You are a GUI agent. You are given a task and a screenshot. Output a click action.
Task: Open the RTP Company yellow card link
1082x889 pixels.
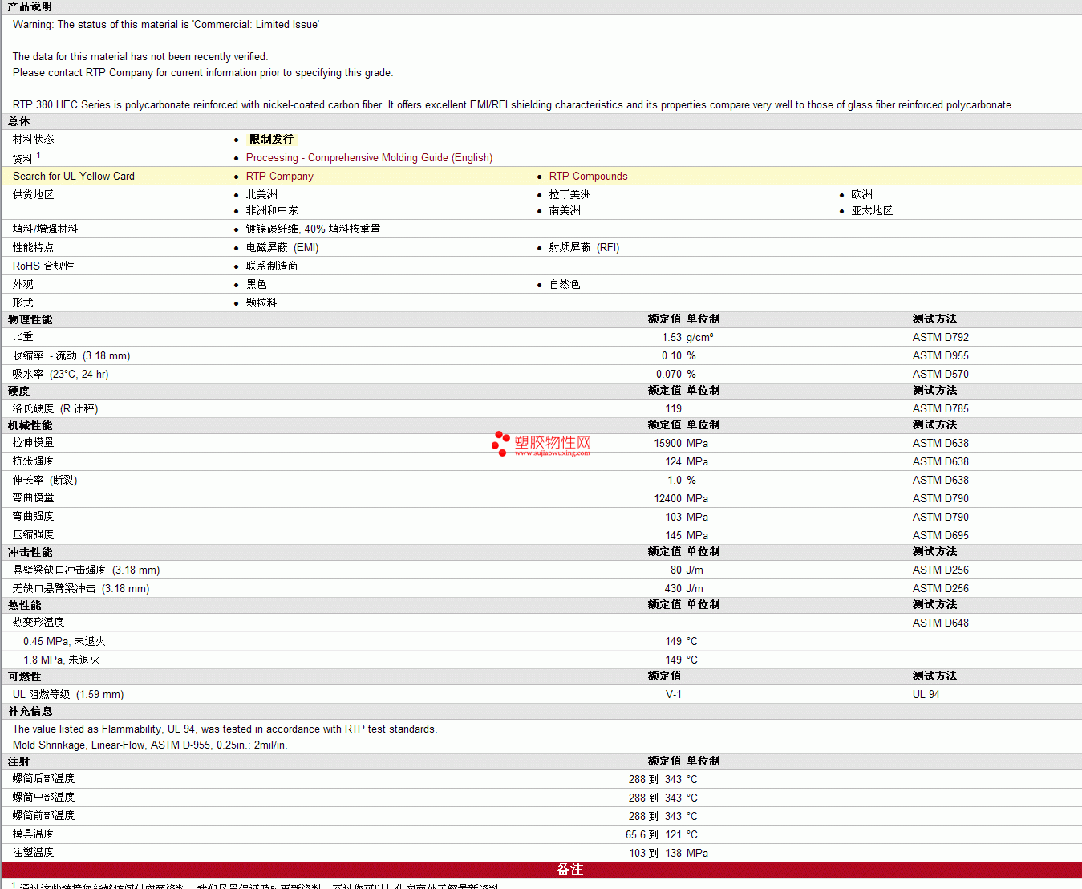[279, 177]
